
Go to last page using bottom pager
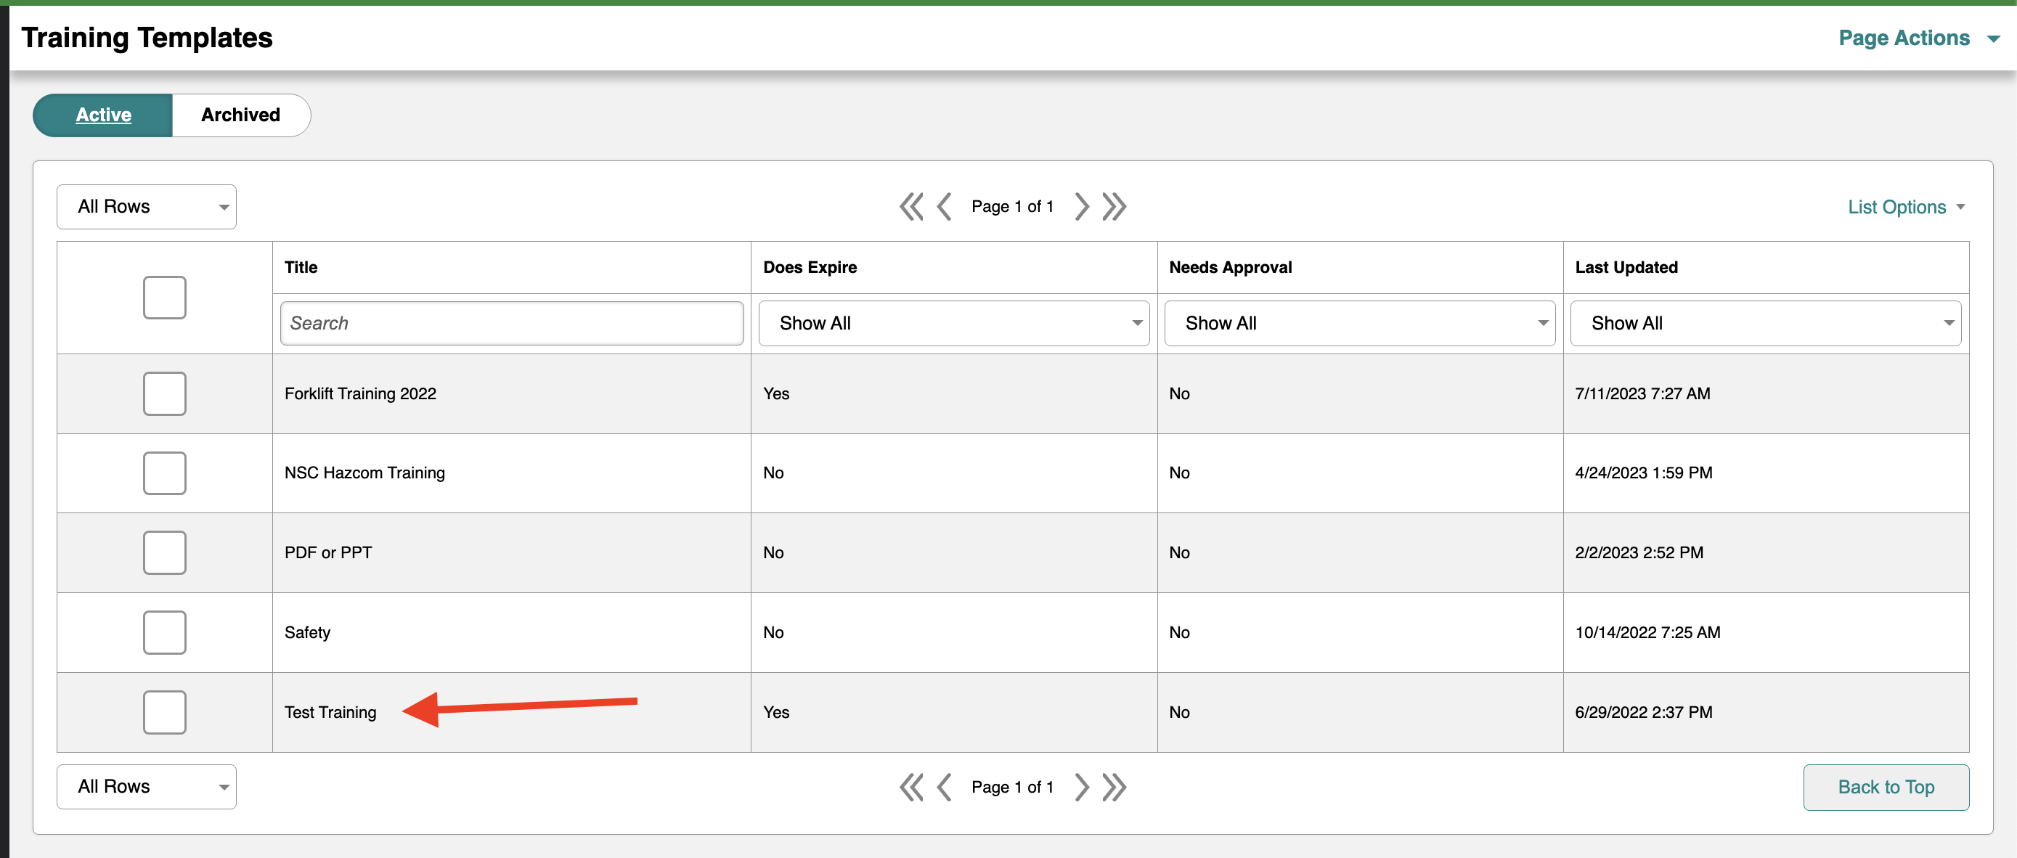coord(1115,787)
